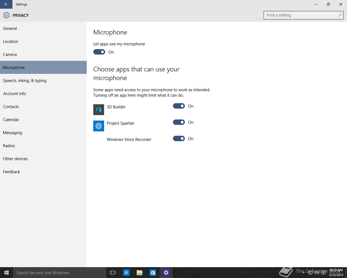Open the Contacts privacy section

click(43, 106)
